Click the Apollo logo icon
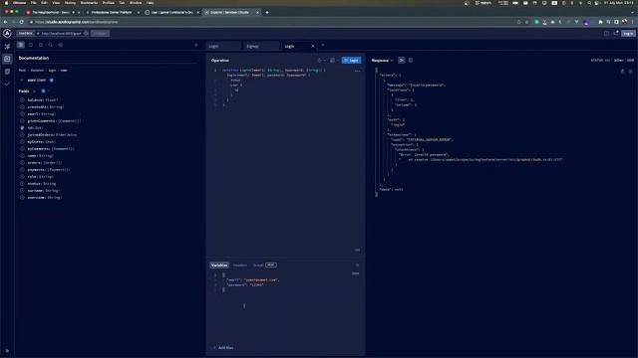 [x=7, y=33]
